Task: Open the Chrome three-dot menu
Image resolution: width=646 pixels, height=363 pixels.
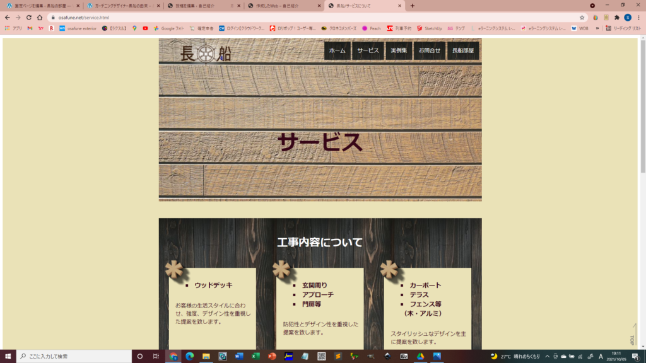Action: click(x=638, y=18)
